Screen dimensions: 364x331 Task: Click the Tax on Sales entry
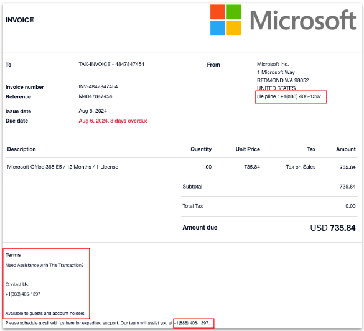(x=301, y=167)
